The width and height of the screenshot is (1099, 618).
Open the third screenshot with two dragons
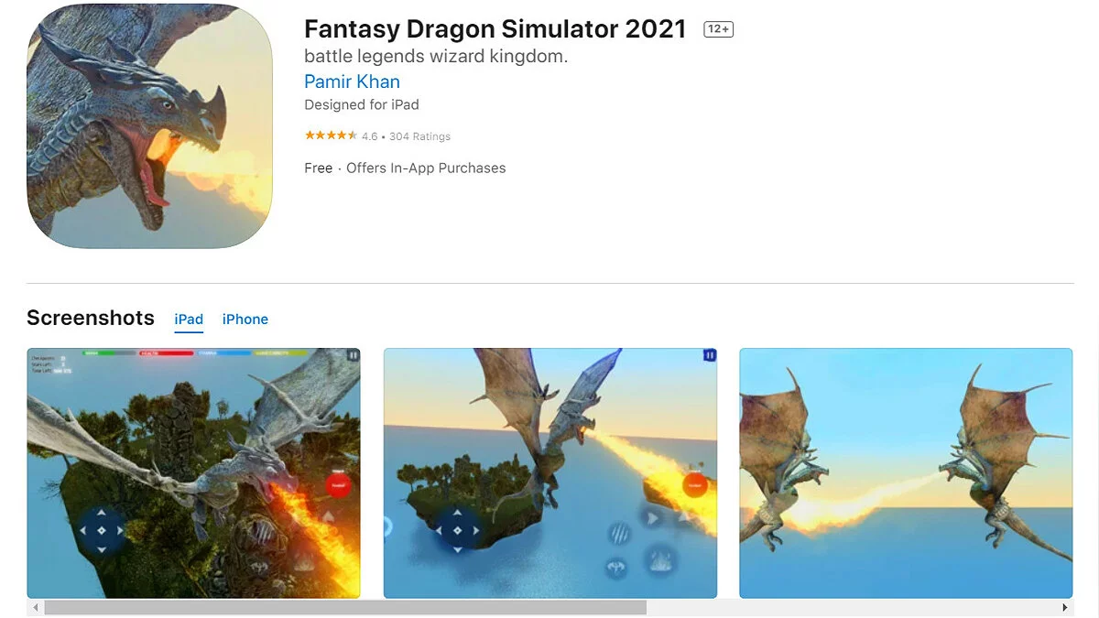[906, 473]
